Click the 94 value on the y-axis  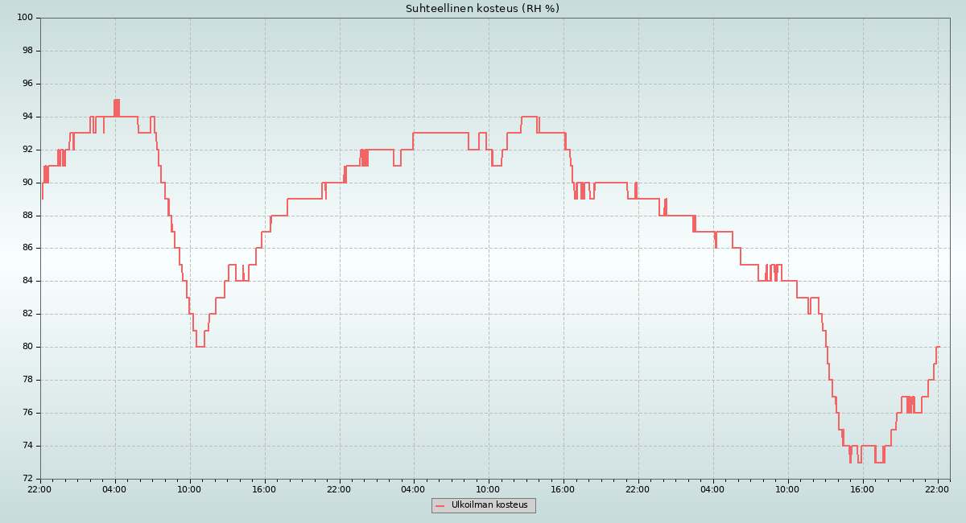pos(27,117)
